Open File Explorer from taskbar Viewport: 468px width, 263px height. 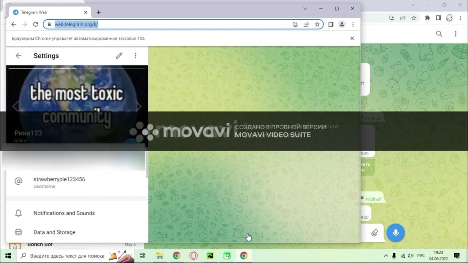[x=159, y=256]
